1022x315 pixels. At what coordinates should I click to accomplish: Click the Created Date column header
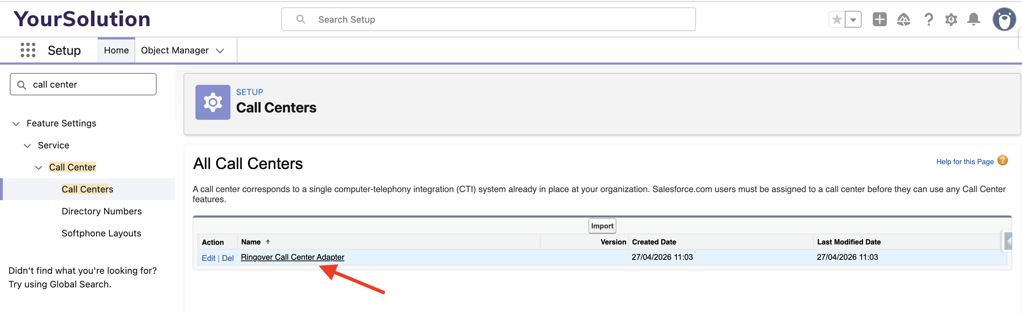pos(654,242)
